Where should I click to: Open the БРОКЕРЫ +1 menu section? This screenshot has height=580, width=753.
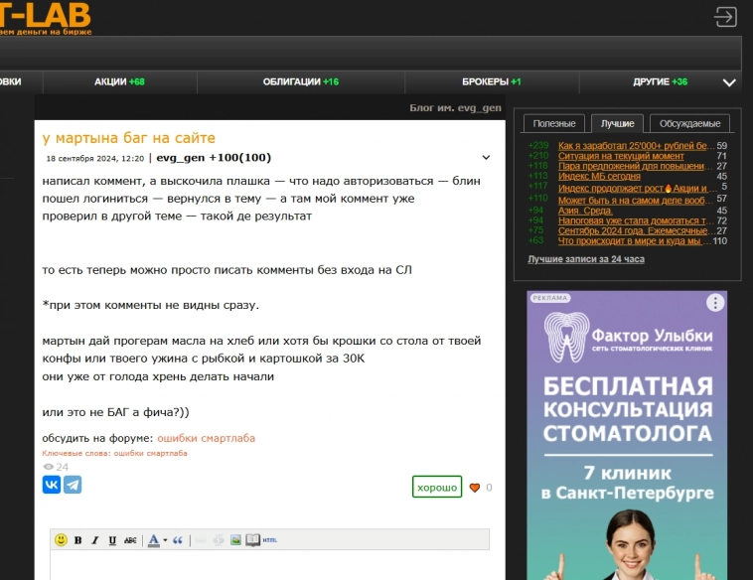492,82
